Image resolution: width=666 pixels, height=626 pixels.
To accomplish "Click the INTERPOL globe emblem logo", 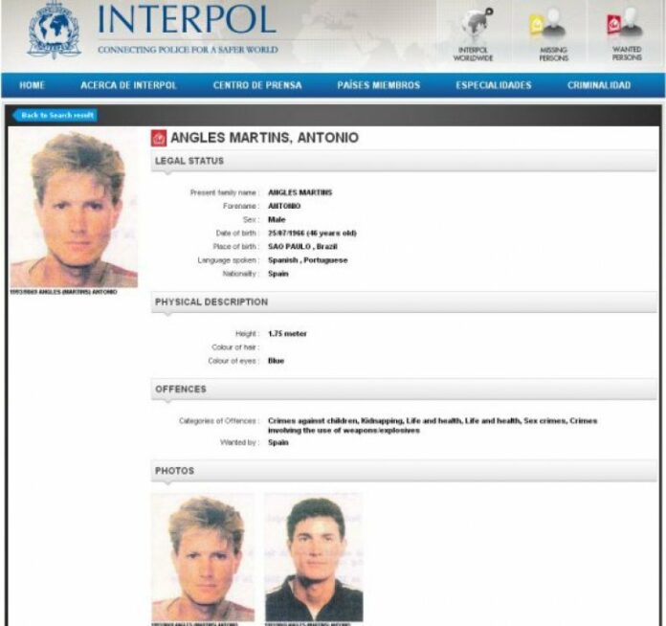I will click(x=54, y=31).
